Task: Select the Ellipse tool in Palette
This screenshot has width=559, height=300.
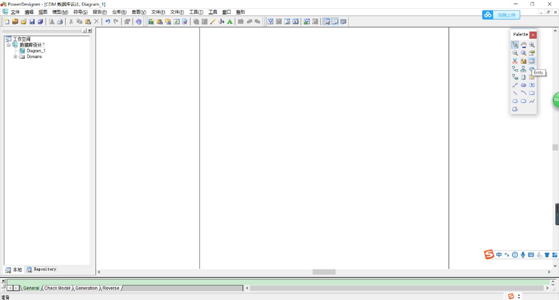Action: coord(515,101)
